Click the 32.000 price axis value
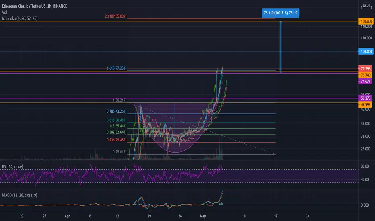The width and height of the screenshot is (375, 221). (365, 136)
